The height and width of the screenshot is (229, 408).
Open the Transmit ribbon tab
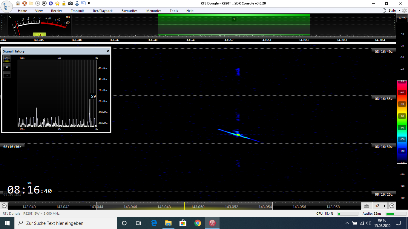(77, 11)
